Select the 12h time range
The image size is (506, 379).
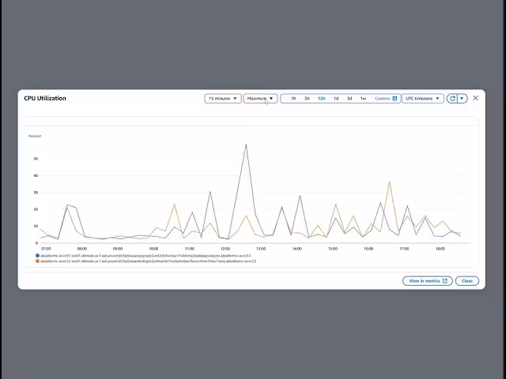322,99
